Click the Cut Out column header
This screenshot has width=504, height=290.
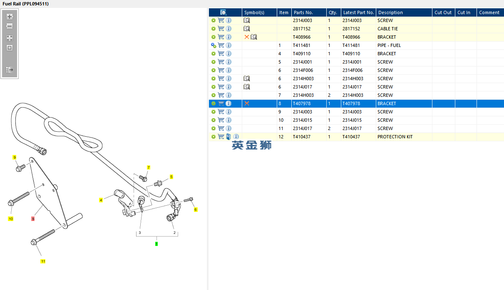coord(444,12)
